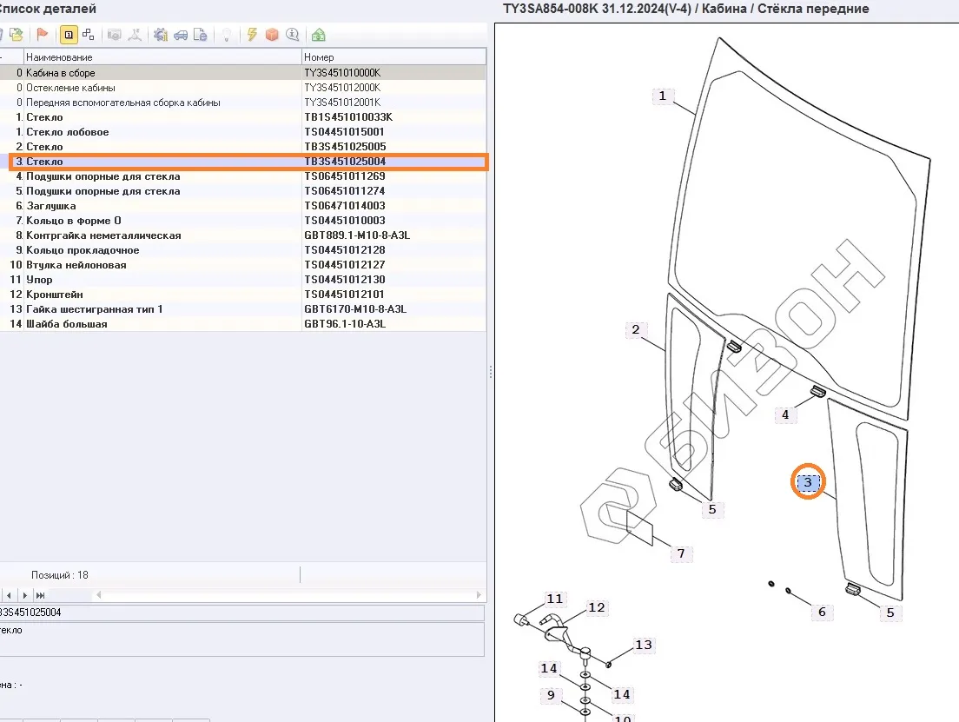Viewport: 959px width, 722px height.
Task: Click the document with globe icon
Action: 201,35
